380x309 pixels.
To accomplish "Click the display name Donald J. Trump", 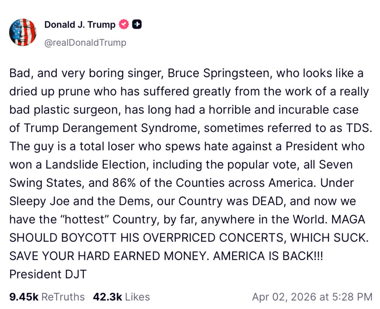I will click(x=79, y=25).
